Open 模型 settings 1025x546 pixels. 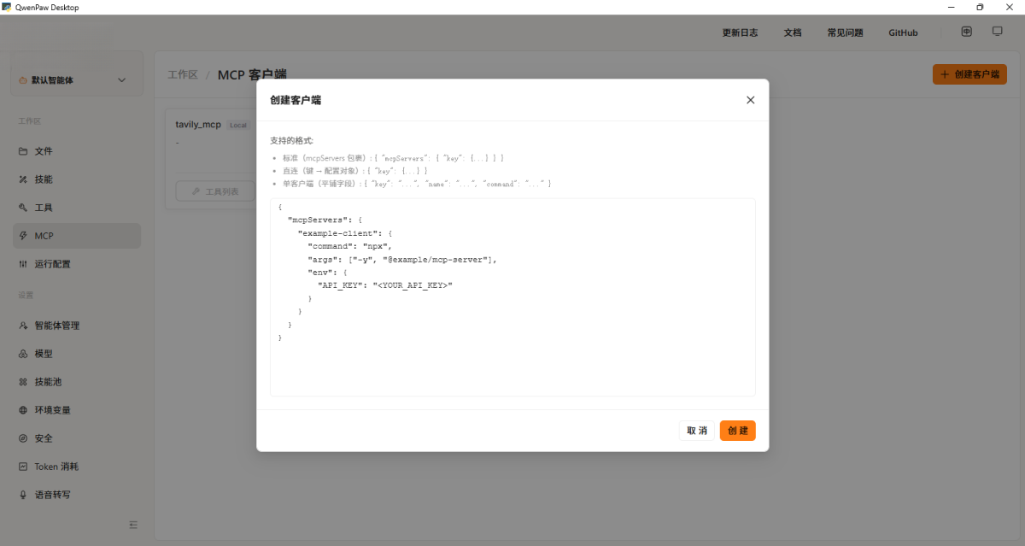77,354
